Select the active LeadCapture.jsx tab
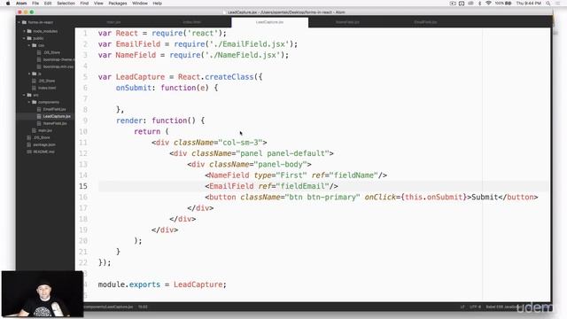The image size is (567, 319). [269, 22]
